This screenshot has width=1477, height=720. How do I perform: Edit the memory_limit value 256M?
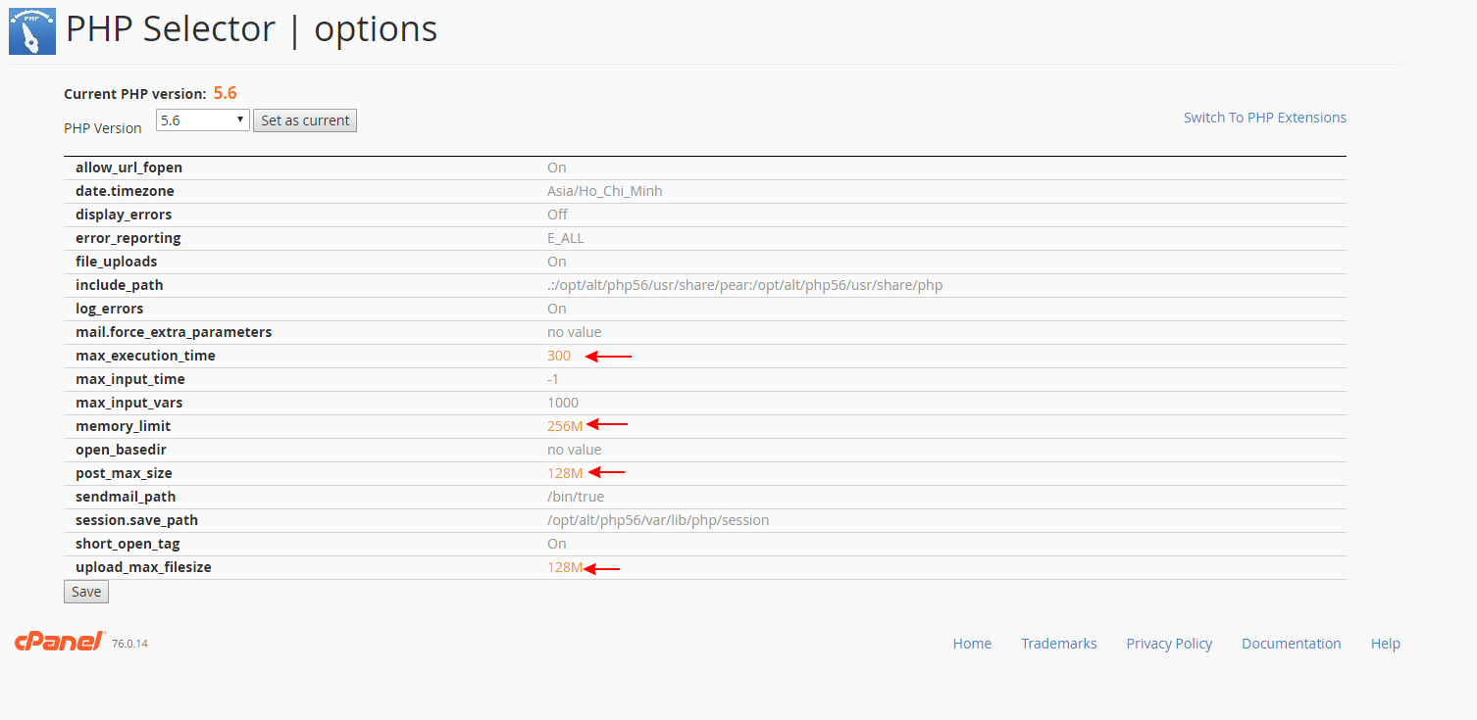[565, 426]
